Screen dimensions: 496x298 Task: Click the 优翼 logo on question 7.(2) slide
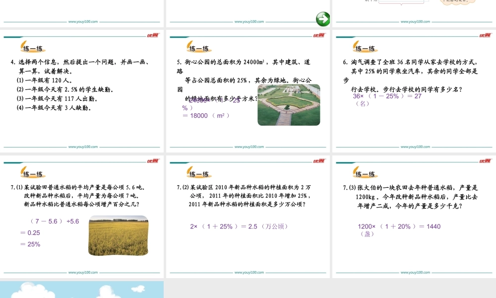pos(318,161)
